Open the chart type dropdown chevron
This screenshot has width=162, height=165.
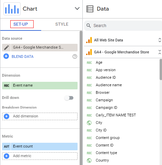click(x=77, y=9)
